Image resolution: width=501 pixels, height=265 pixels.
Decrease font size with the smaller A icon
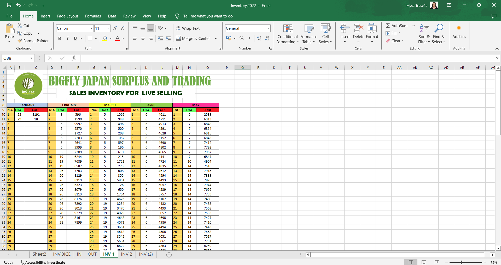pos(123,28)
